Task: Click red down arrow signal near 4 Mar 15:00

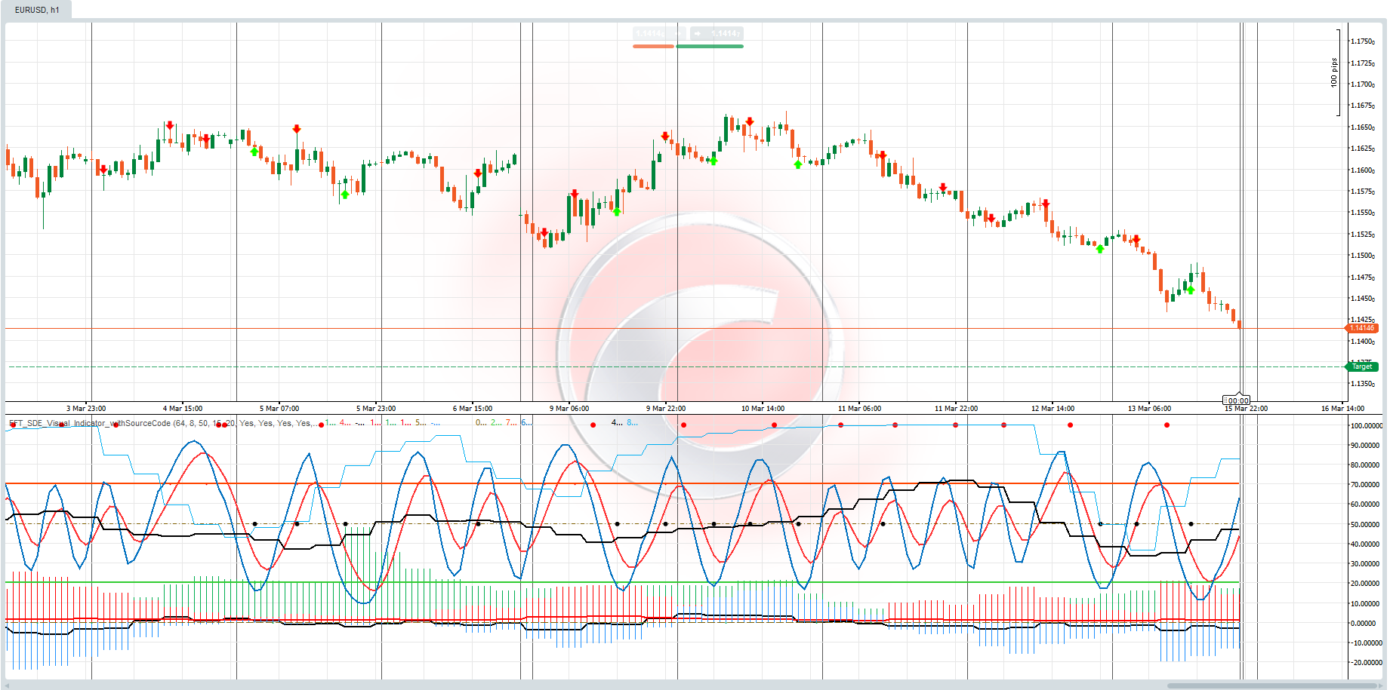Action: (170, 125)
